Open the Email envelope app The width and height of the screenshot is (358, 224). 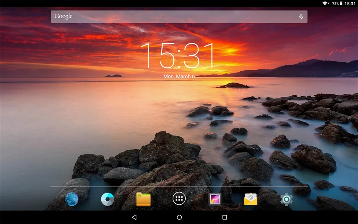tap(251, 199)
